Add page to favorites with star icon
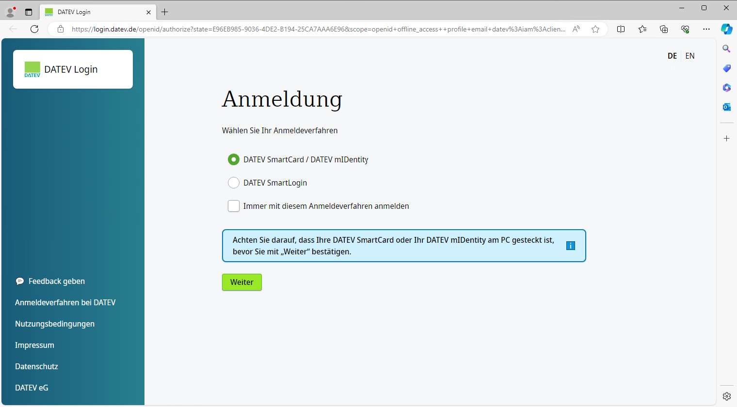 pyautogui.click(x=595, y=29)
